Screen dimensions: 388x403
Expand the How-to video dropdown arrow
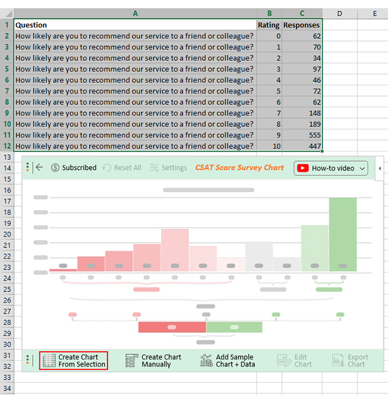362,169
